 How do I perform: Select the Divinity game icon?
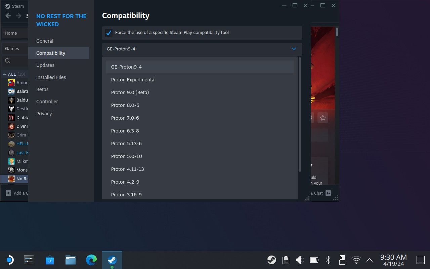(11, 126)
